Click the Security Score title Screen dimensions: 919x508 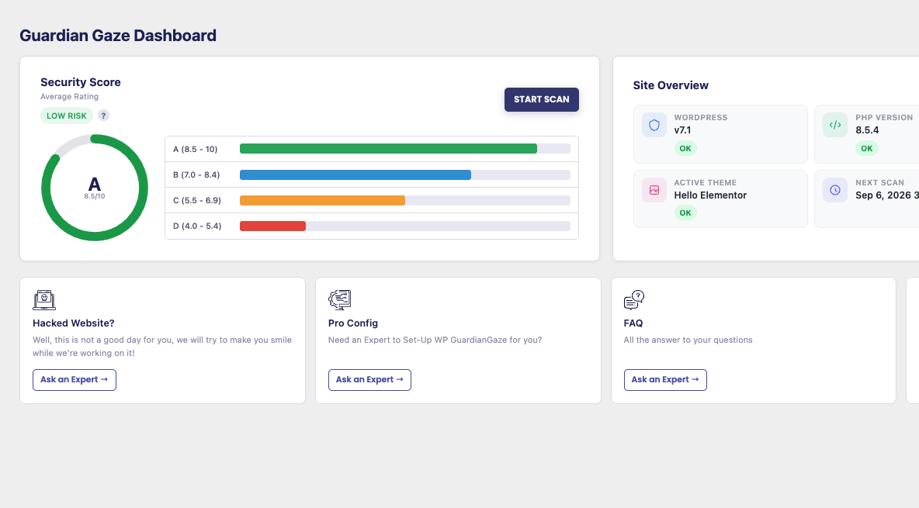coord(80,82)
